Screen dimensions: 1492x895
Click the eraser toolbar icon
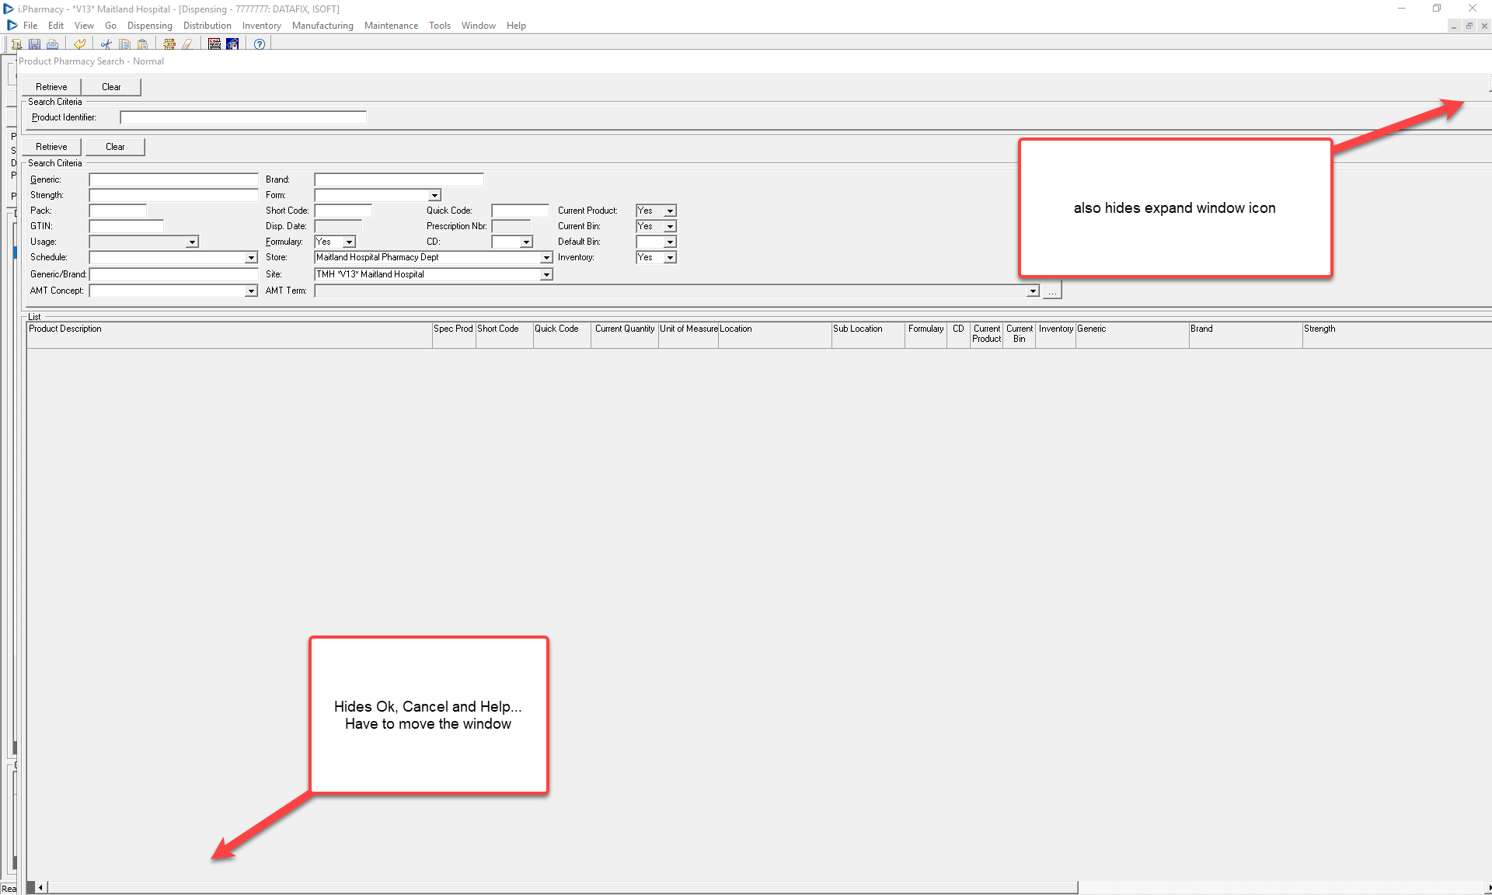click(x=187, y=44)
